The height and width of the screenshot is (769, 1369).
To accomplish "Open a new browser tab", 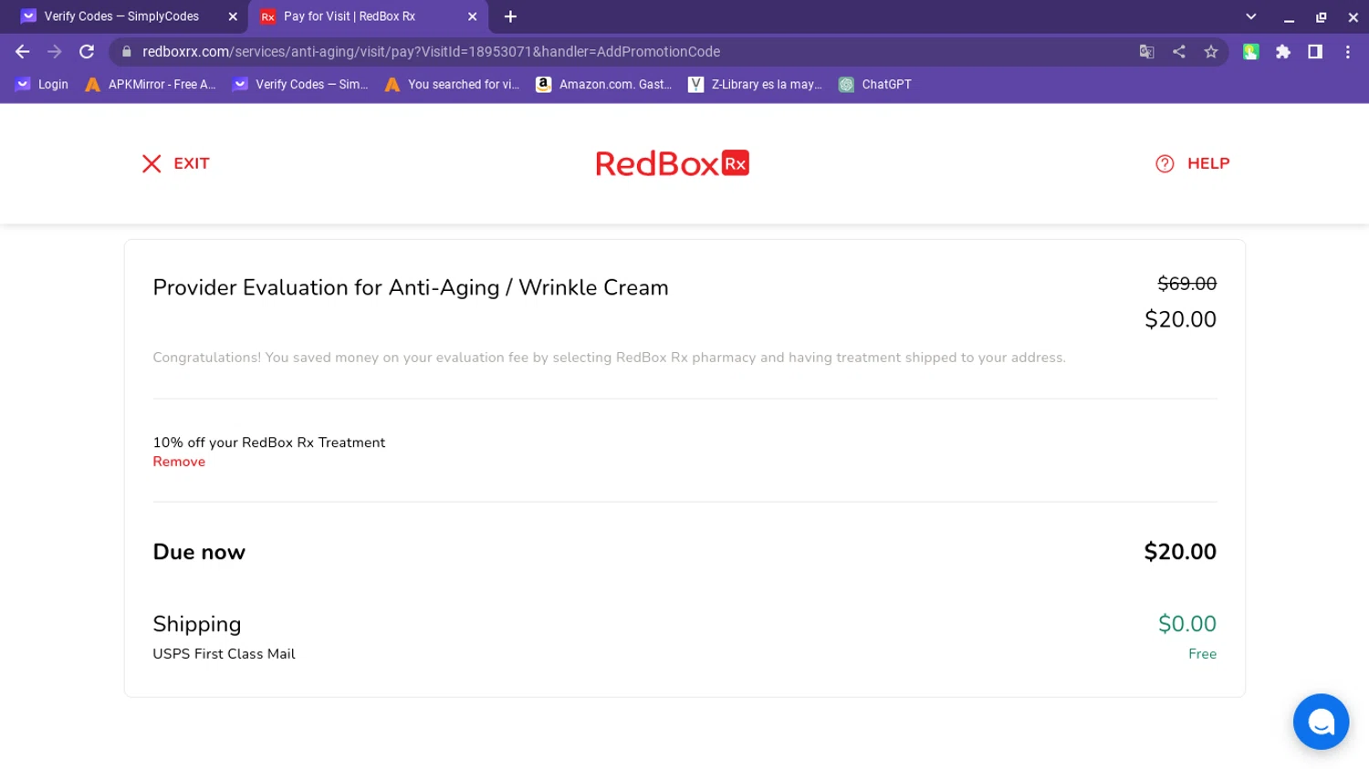I will [x=510, y=16].
